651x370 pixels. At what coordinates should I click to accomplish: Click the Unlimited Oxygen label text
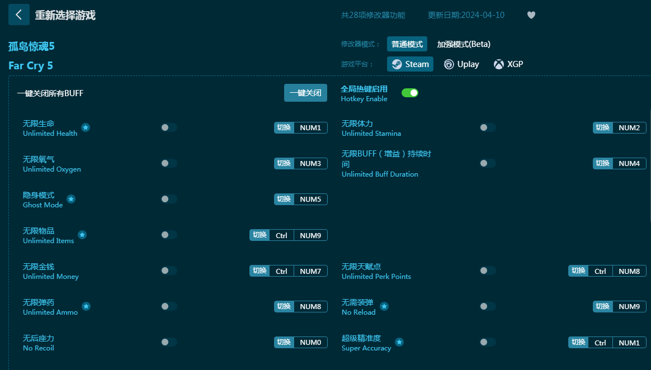click(52, 169)
